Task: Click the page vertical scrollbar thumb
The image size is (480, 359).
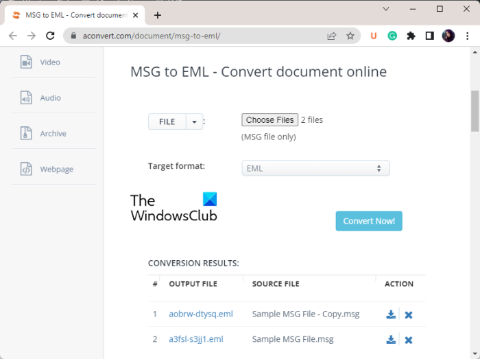Action: (x=475, y=111)
